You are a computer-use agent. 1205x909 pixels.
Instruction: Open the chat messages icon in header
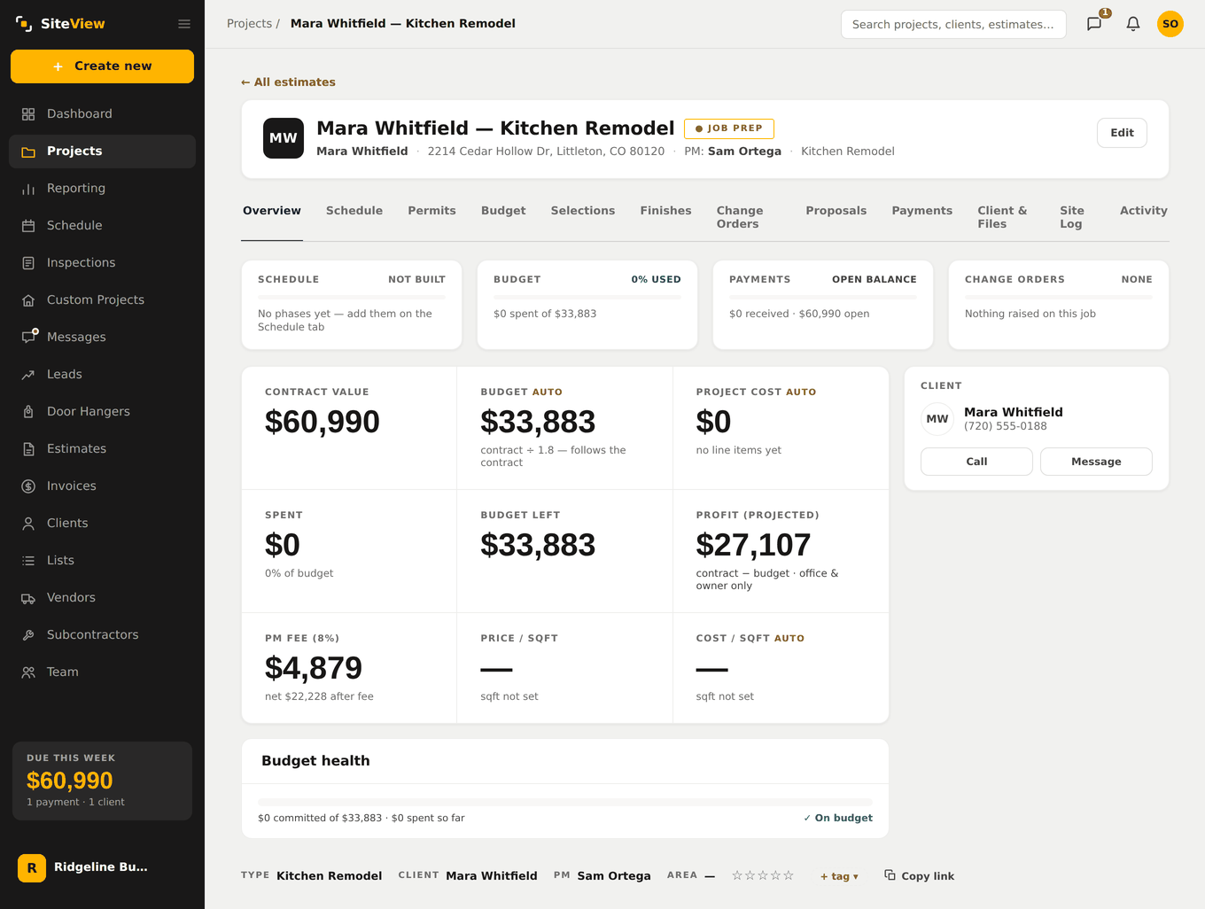1094,24
